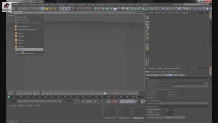Click the viewport zoom navigation icon
Viewport: 218px width, 123px height.
click(x=139, y=13)
